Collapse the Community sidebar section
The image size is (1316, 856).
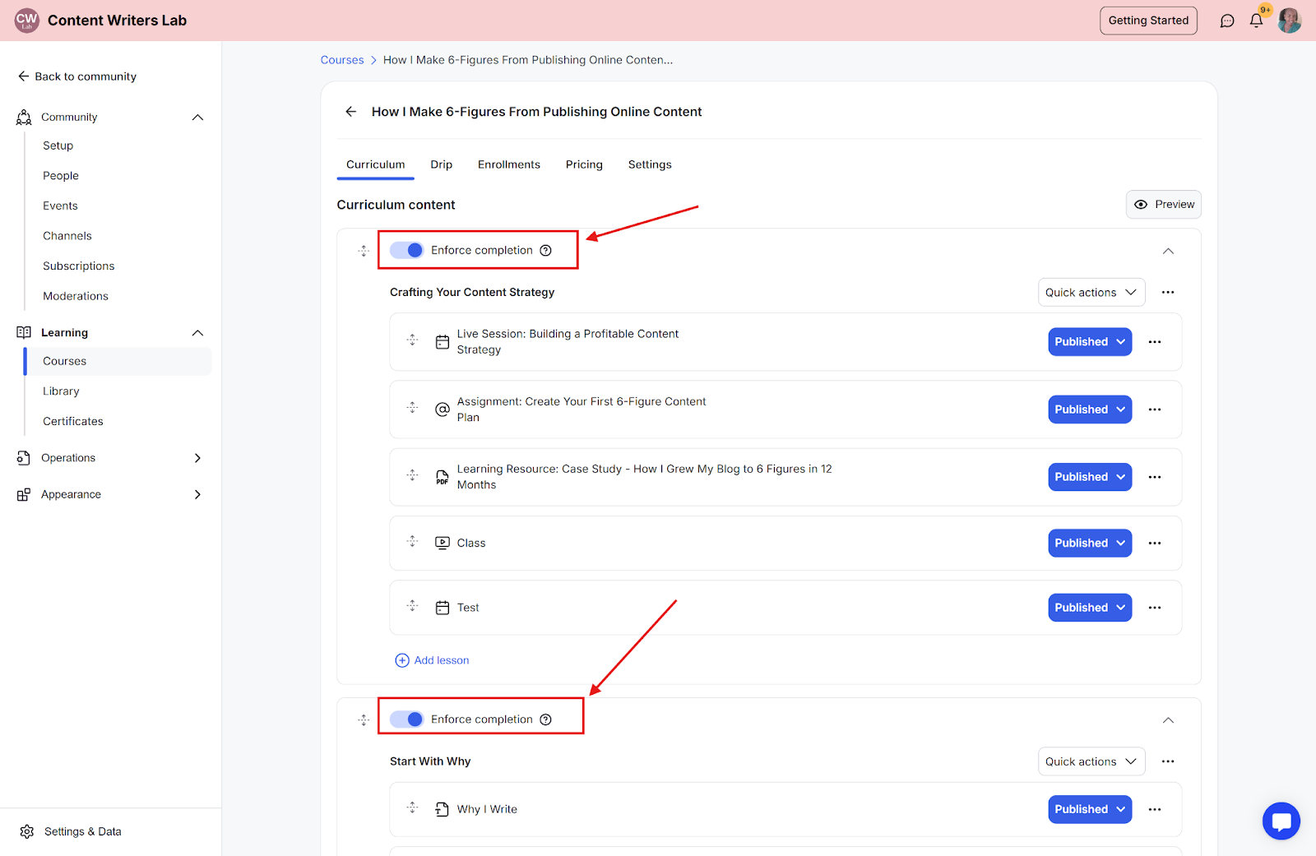click(x=197, y=118)
